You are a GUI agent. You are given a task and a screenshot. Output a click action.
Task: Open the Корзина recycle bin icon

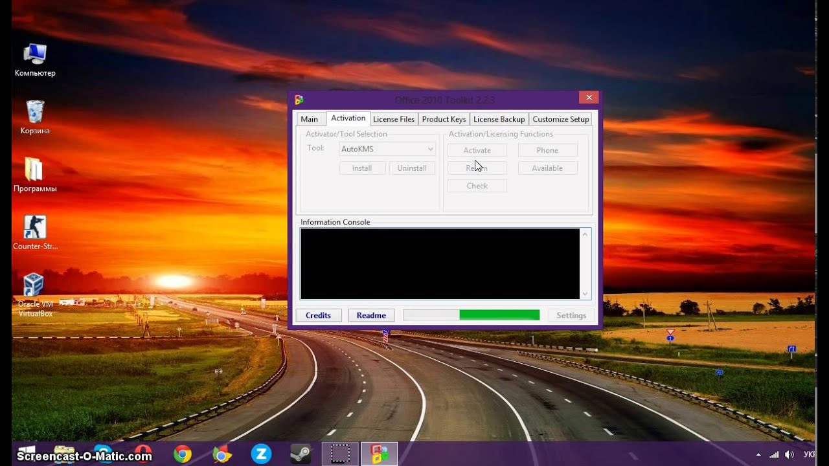click(x=35, y=118)
